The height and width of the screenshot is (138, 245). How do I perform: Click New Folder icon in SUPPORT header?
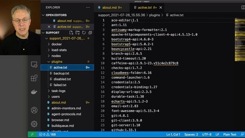(77, 33)
